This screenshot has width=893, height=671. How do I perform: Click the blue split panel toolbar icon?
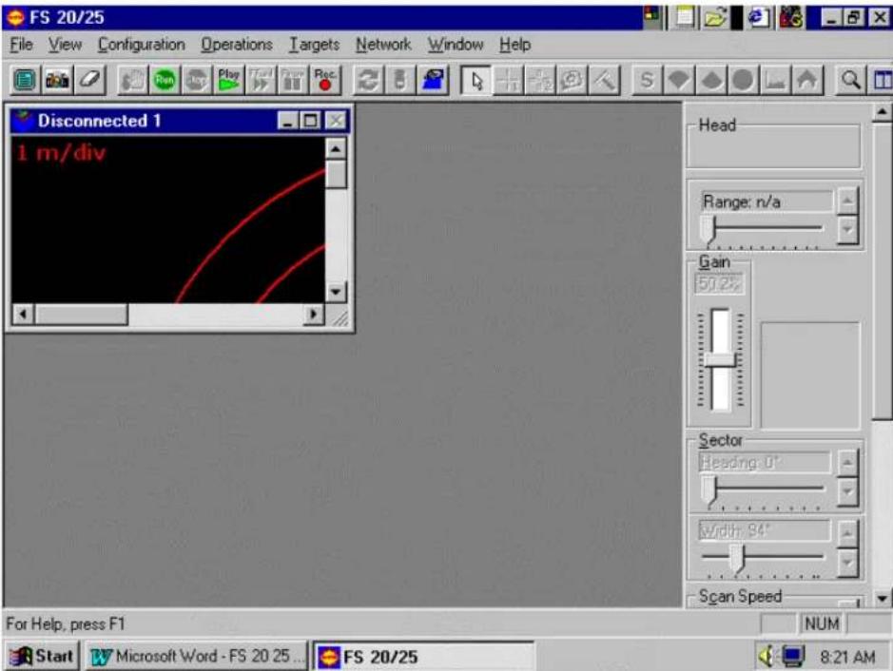(882, 80)
